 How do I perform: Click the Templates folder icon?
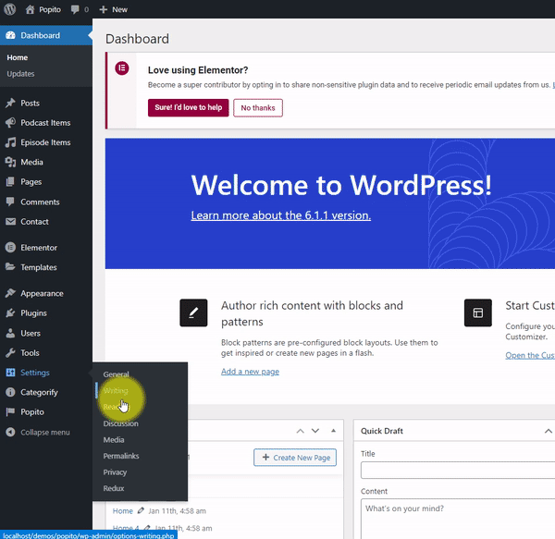(10, 267)
